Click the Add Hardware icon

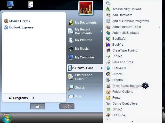coord(108,15)
